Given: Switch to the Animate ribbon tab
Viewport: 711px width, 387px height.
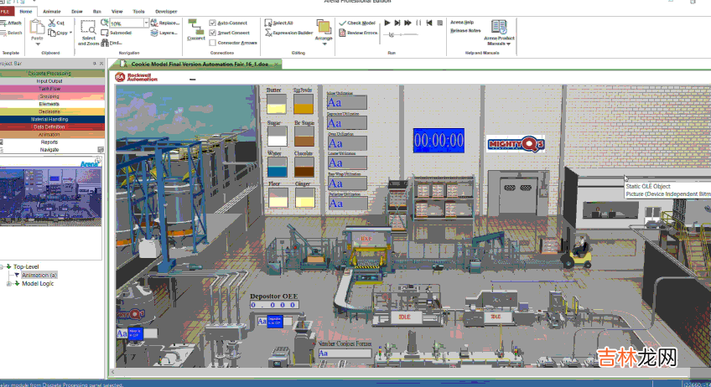Looking at the screenshot, I should coord(50,12).
